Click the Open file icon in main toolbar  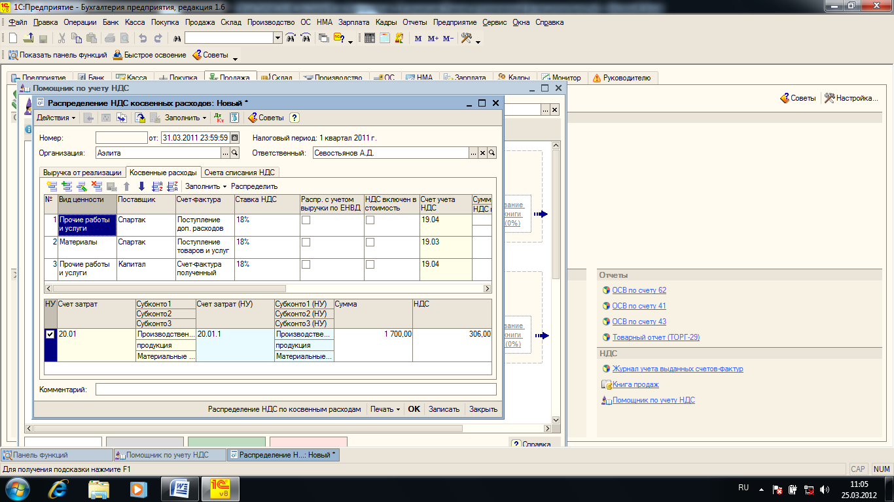(x=28, y=39)
